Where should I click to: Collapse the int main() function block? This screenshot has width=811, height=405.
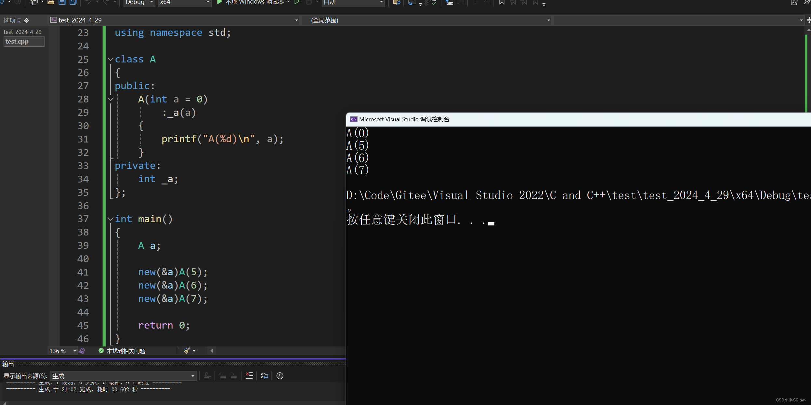pos(111,219)
